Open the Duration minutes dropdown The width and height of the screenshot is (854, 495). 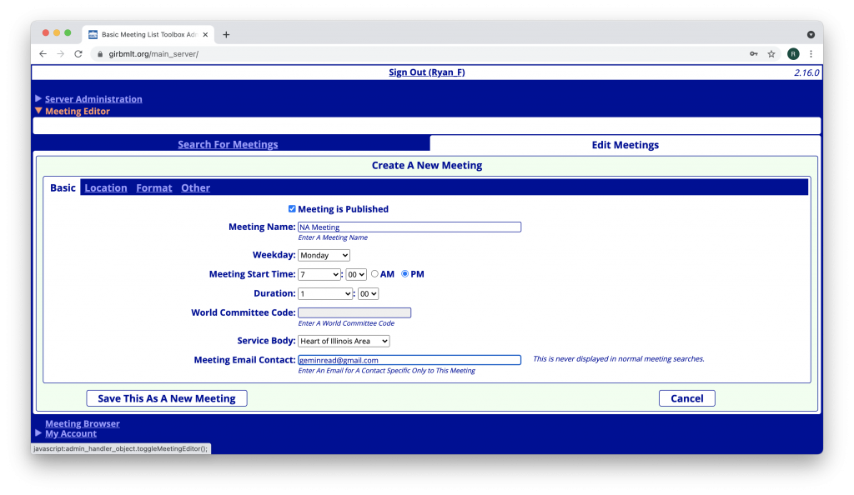click(368, 293)
